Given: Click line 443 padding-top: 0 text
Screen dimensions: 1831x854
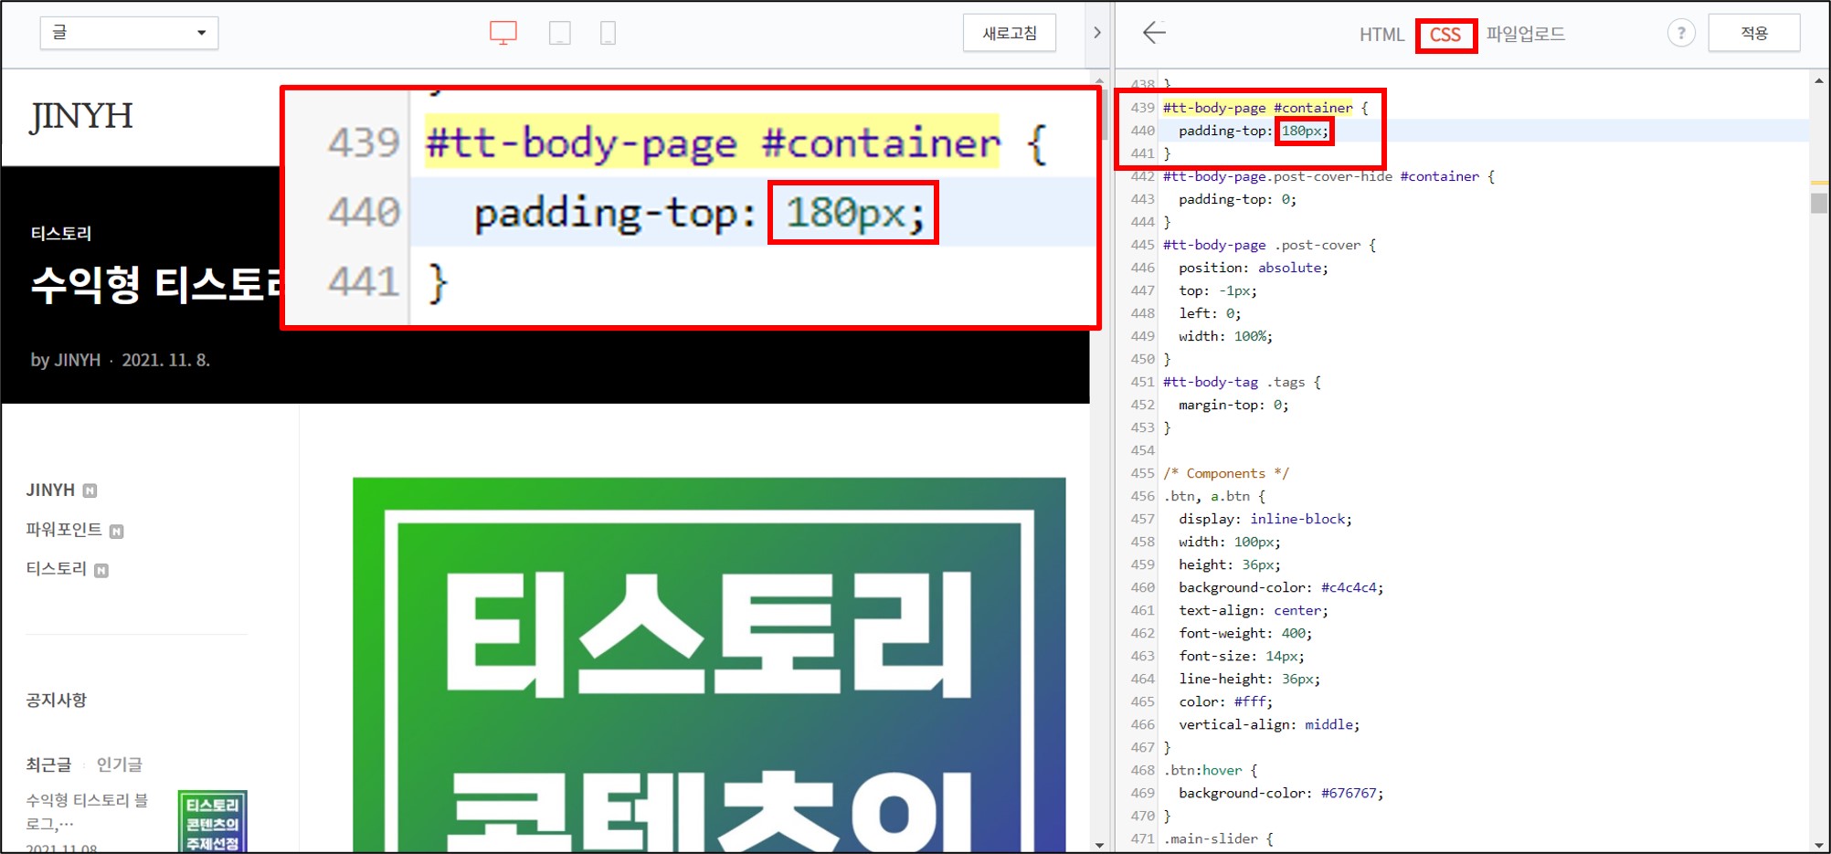Looking at the screenshot, I should tap(1237, 199).
